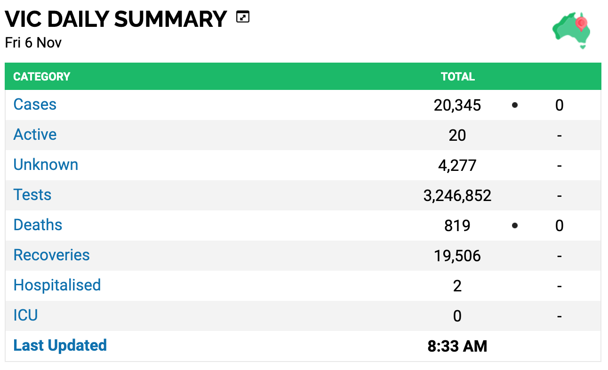The image size is (608, 370).
Task: Open the Hospitalised link
Action: [x=57, y=285]
